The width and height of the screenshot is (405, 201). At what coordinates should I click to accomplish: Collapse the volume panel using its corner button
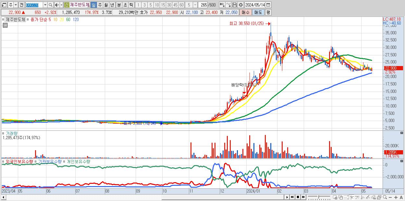402,133
